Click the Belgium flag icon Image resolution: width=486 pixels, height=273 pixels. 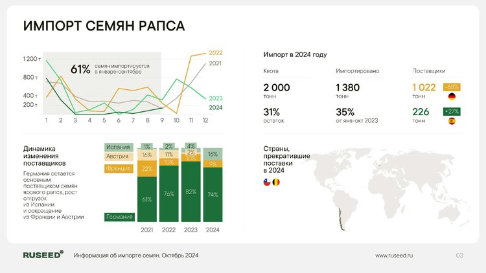tap(276, 182)
